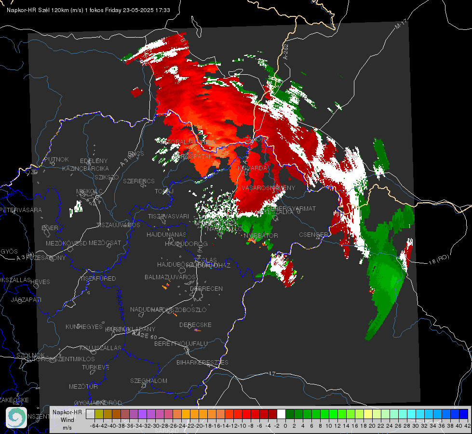Click the SZIKSZÓ city label
This screenshot has width=472, height=434.
(107, 177)
